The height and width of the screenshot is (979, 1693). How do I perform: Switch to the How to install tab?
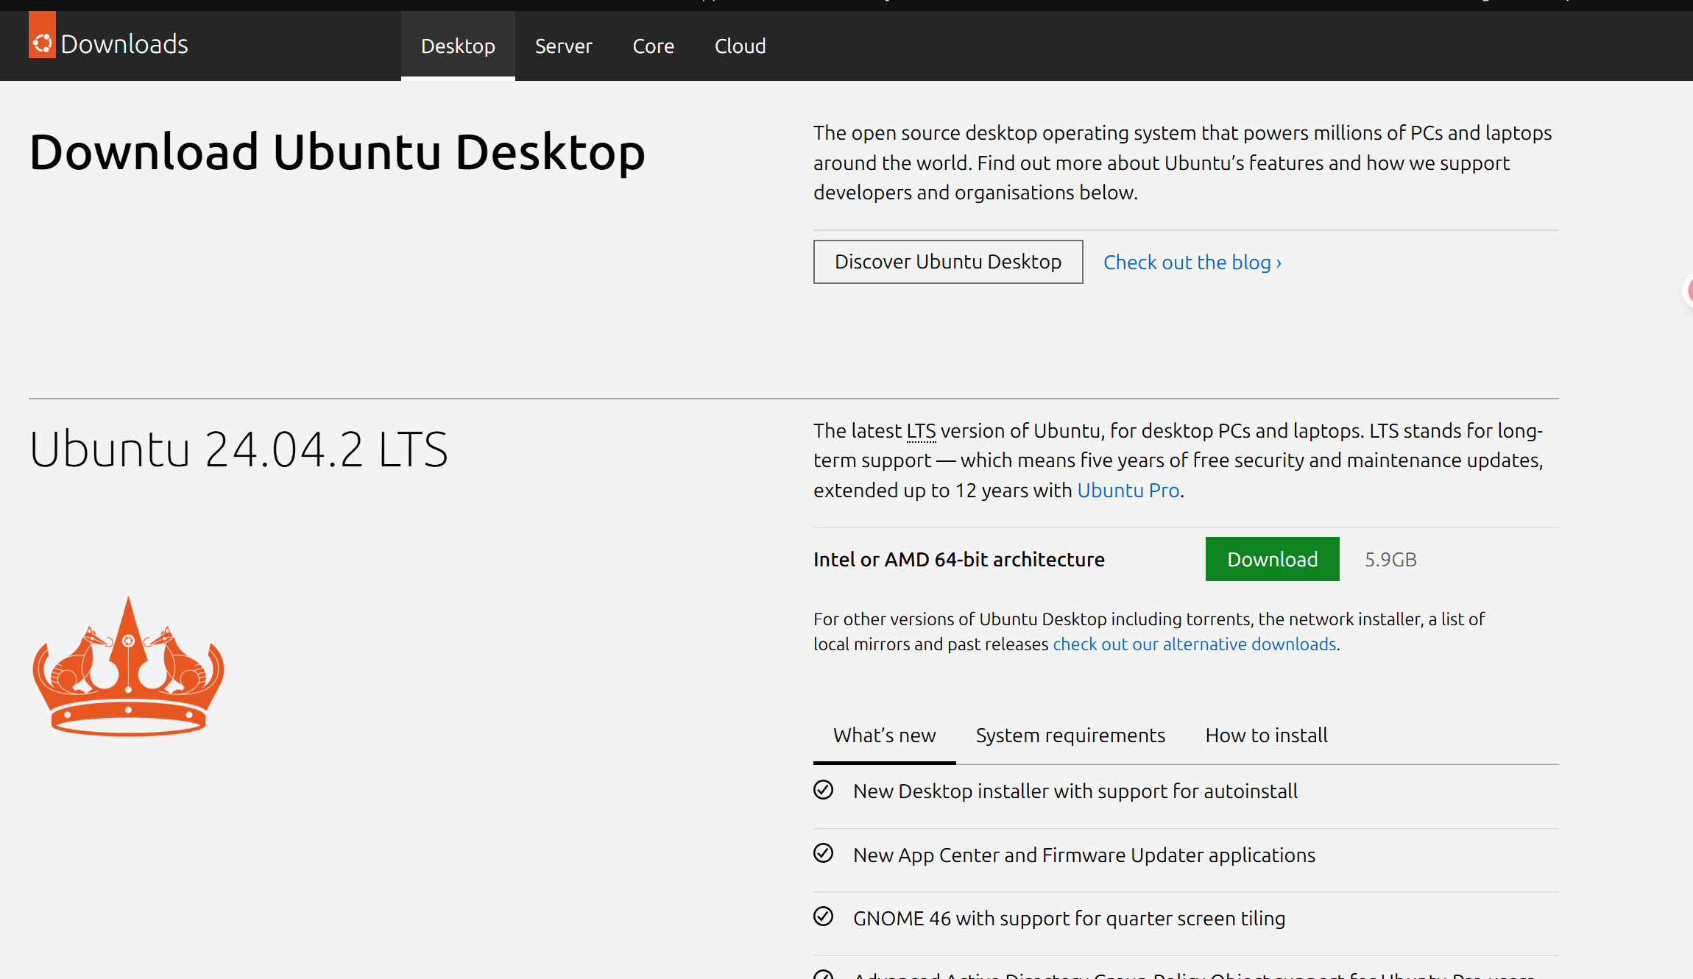click(1266, 736)
